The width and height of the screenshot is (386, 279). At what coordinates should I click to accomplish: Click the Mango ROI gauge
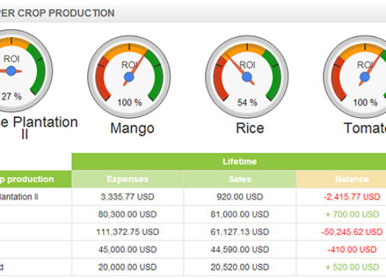coord(129,77)
